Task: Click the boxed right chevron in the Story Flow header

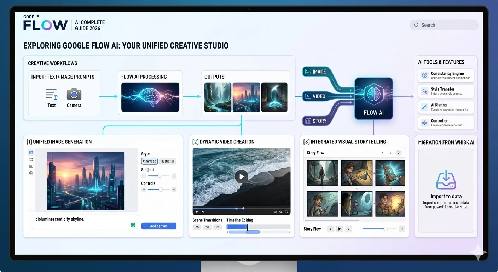Action: tap(399, 153)
